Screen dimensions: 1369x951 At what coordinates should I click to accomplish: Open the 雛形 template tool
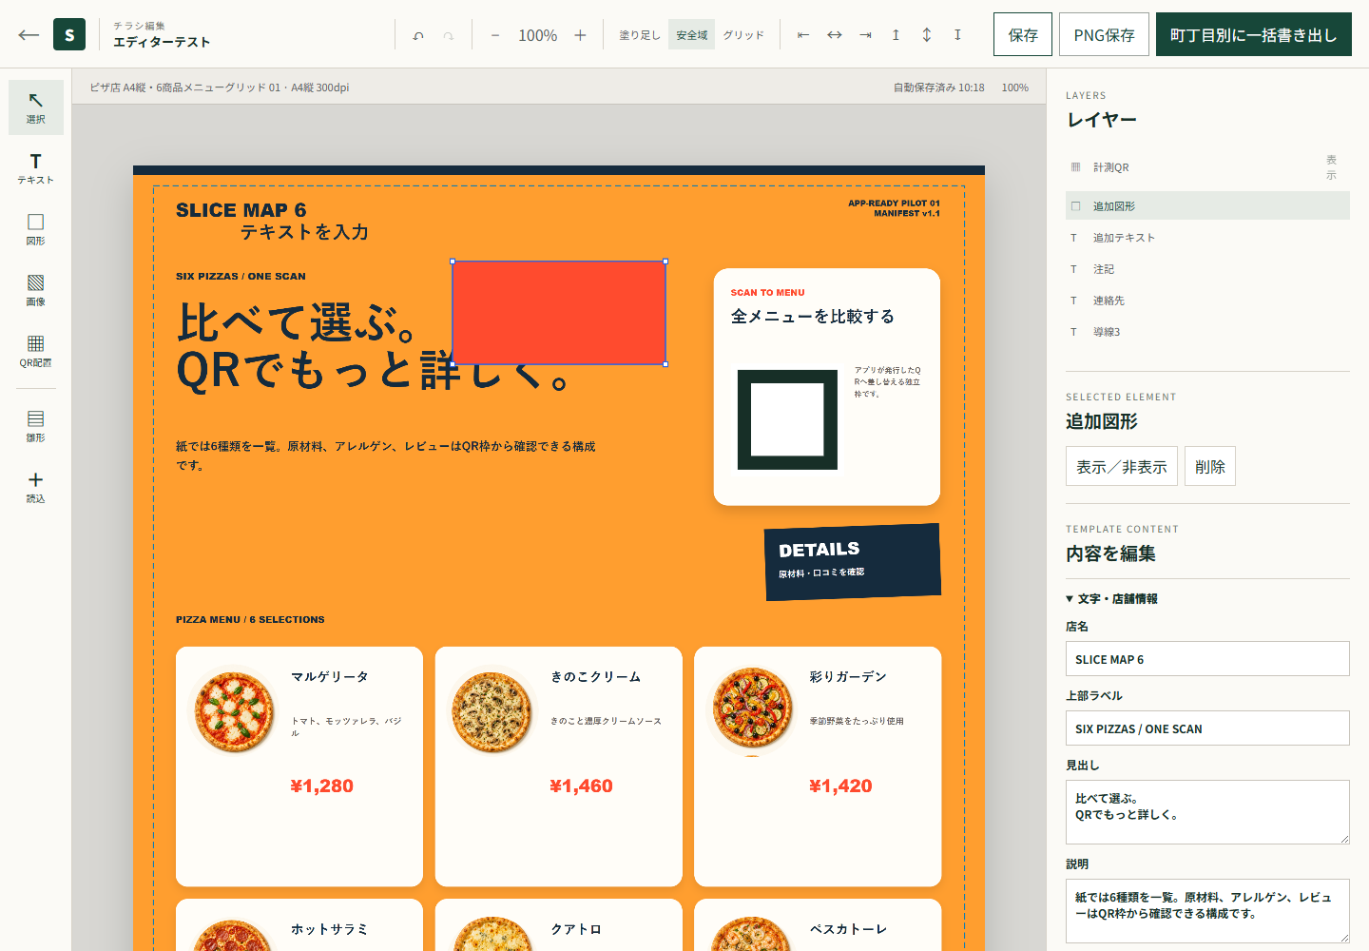click(36, 426)
